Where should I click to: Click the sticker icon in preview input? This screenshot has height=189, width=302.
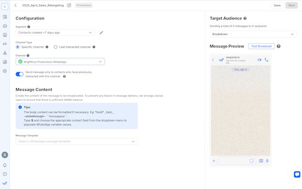[252, 161]
